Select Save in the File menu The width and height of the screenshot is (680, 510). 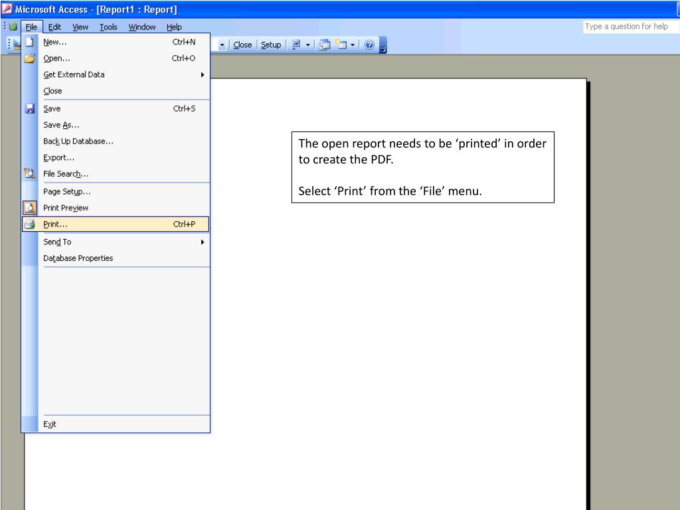click(116, 108)
